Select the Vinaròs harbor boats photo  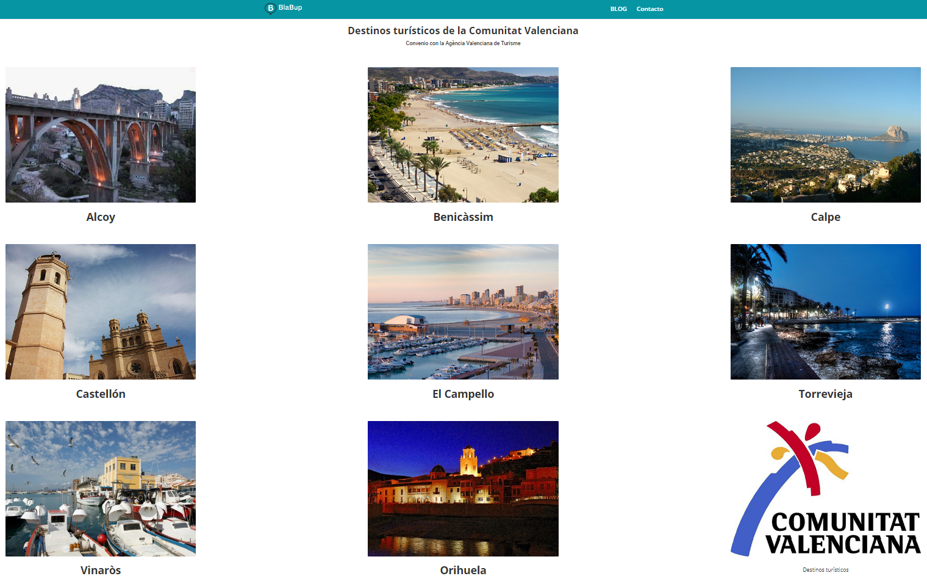[x=101, y=489]
